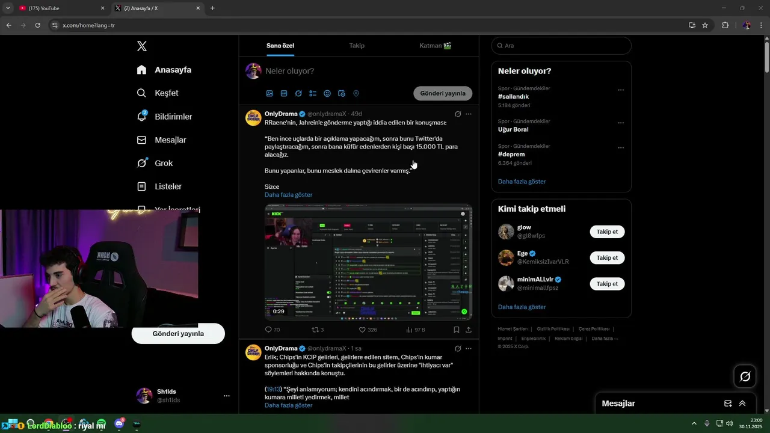
Task: Schedule the post with calendar icon
Action: coord(342,93)
